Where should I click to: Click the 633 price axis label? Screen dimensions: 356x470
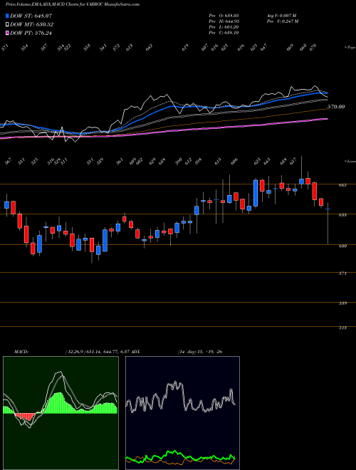[342, 215]
